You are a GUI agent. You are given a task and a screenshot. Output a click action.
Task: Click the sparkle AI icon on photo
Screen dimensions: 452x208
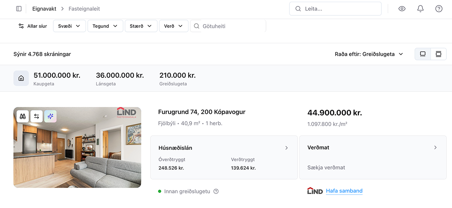[x=50, y=116]
